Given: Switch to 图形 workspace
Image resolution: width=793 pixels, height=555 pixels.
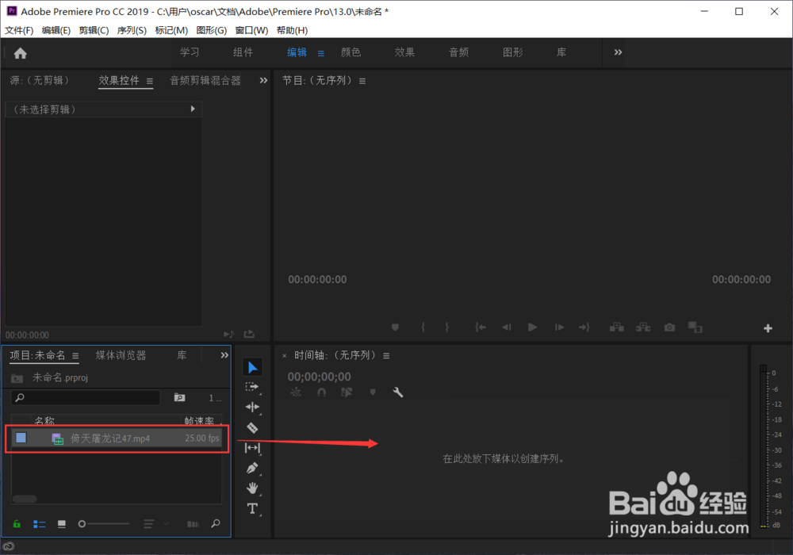Looking at the screenshot, I should click(512, 52).
